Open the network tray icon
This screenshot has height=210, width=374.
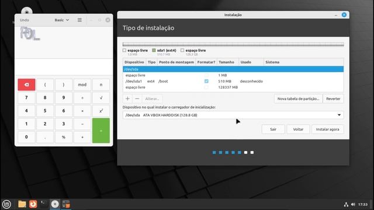[346, 204]
